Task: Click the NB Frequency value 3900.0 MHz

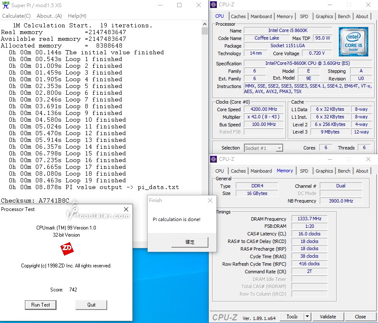Action: point(341,201)
